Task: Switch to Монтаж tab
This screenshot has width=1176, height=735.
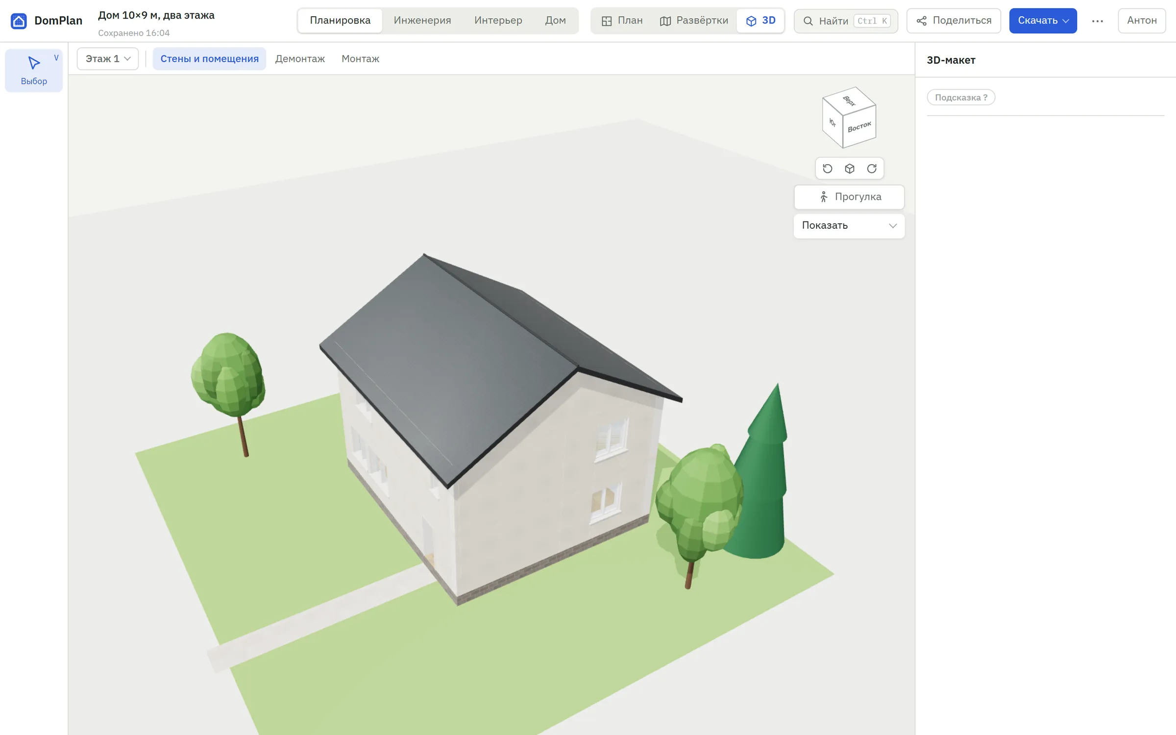Action: [x=360, y=59]
